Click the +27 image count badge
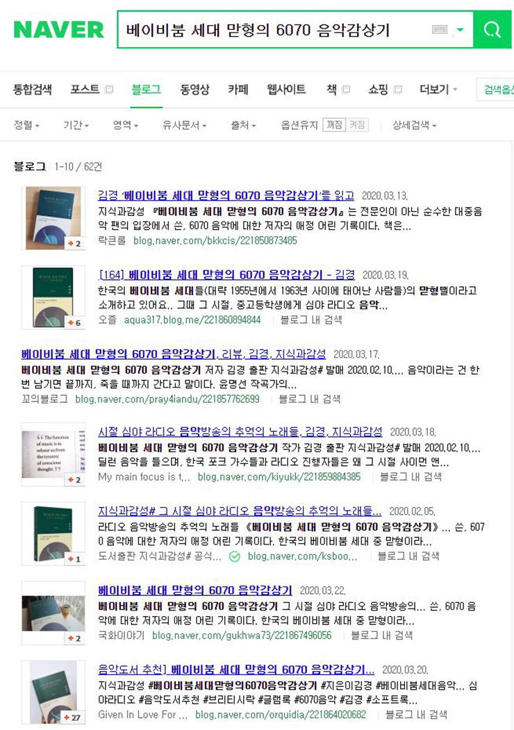The image size is (514, 730). 72,717
